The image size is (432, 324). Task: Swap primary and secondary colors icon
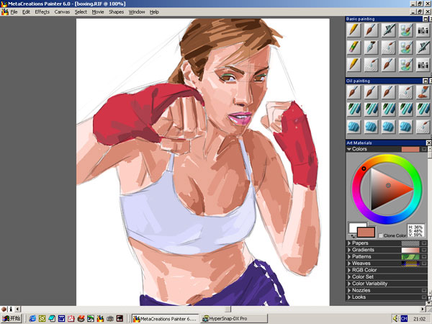pyautogui.click(x=354, y=236)
